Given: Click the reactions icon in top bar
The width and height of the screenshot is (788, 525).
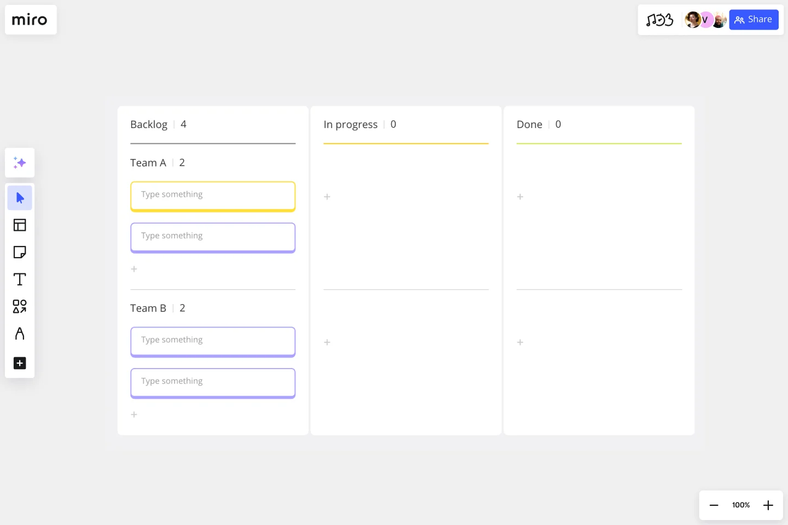Looking at the screenshot, I should [x=659, y=20].
